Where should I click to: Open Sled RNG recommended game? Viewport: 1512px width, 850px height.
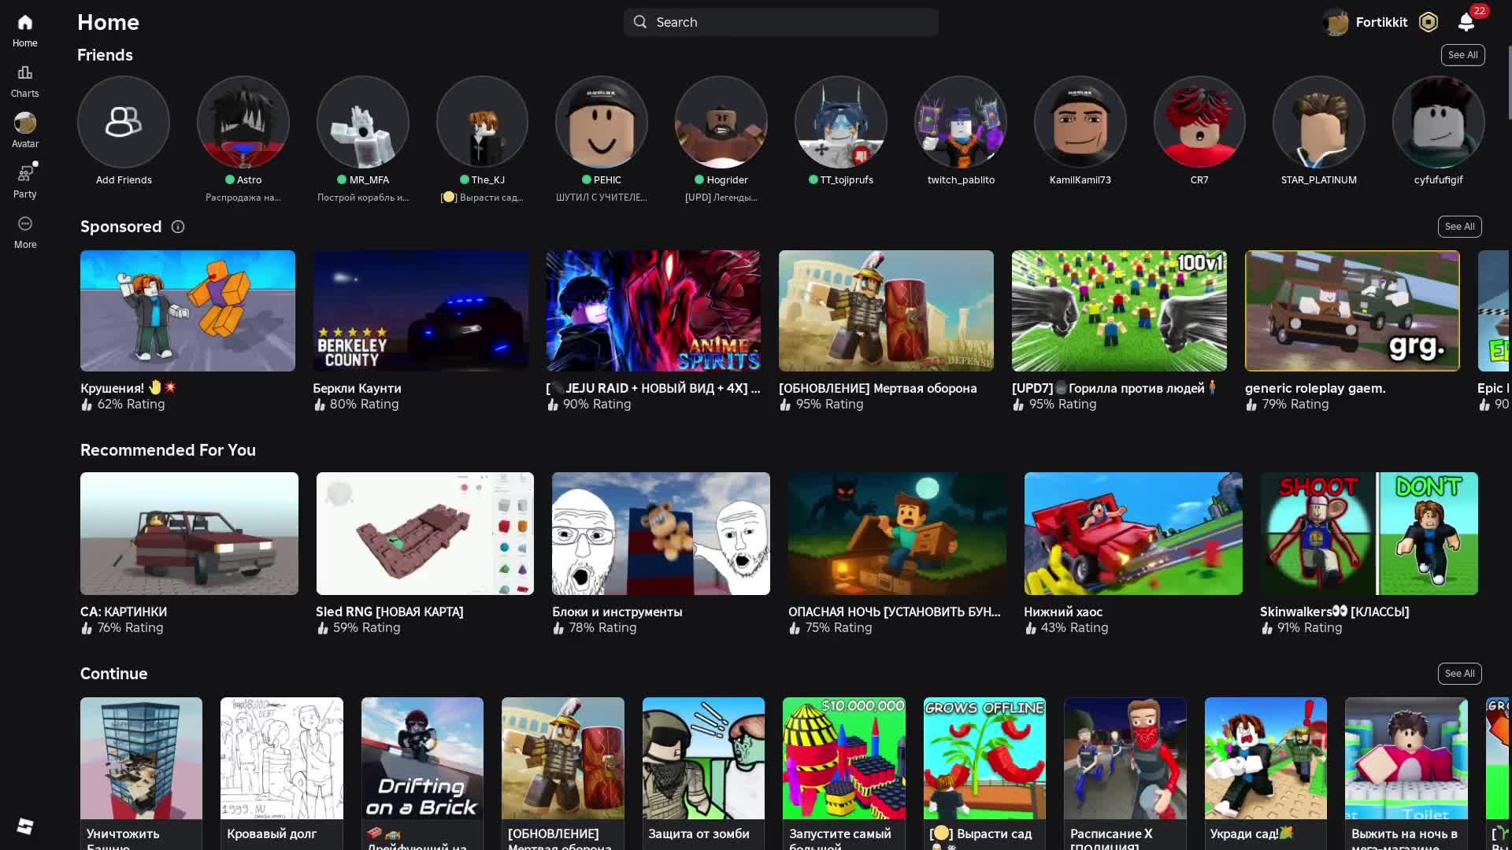point(424,534)
